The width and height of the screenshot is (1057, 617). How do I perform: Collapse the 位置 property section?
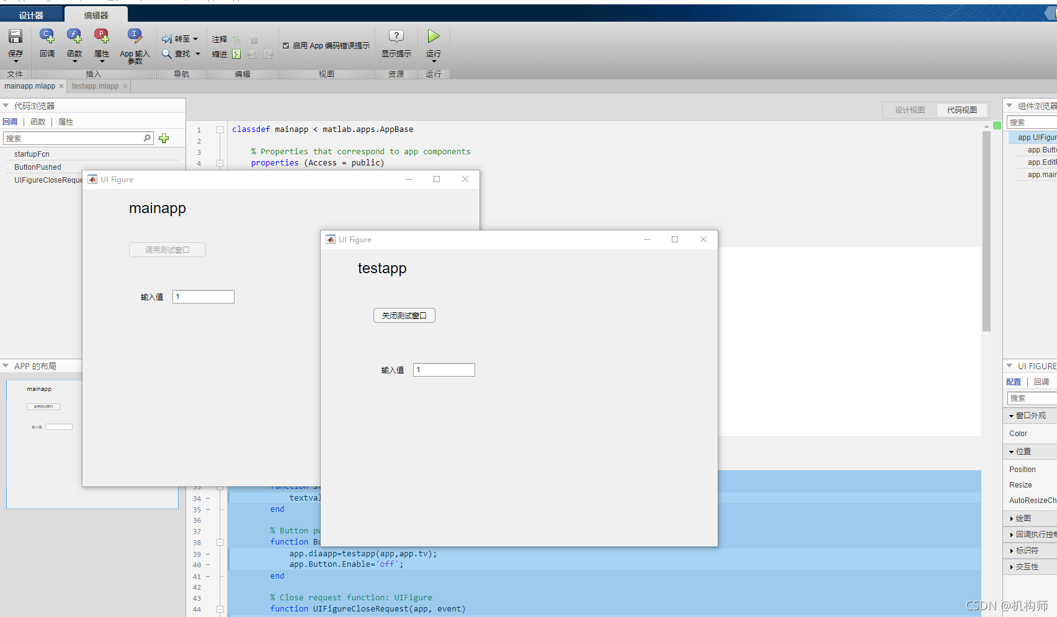click(1011, 452)
